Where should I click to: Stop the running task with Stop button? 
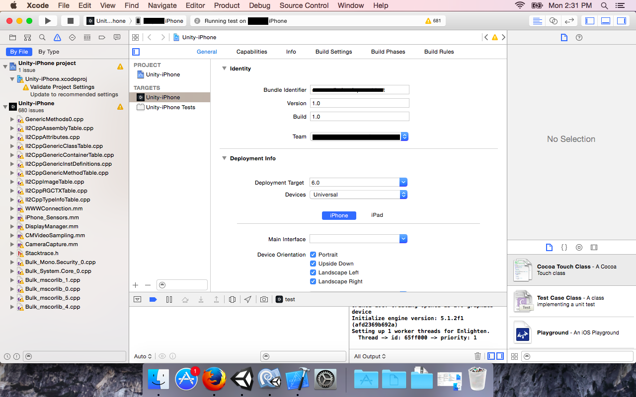coord(70,21)
